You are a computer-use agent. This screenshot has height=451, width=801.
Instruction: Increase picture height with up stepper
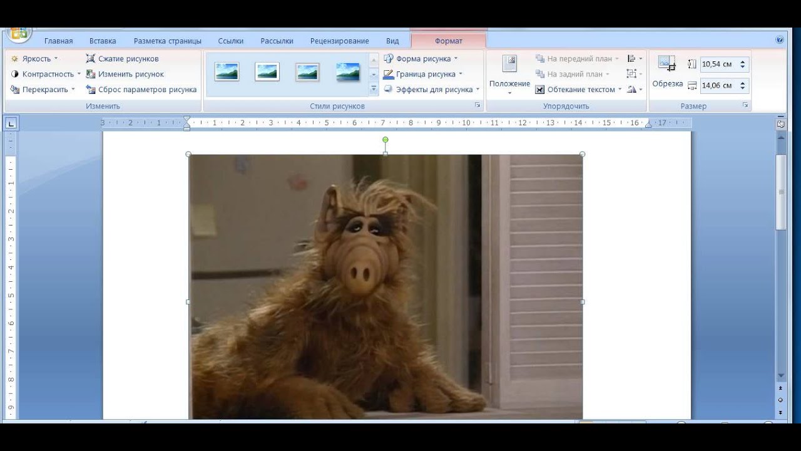(743, 61)
